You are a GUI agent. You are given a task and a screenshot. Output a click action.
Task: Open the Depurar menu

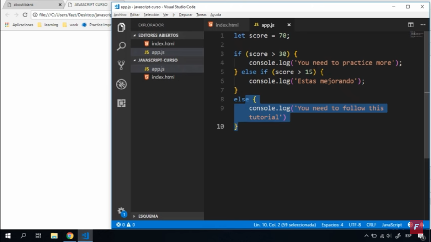[x=186, y=15]
